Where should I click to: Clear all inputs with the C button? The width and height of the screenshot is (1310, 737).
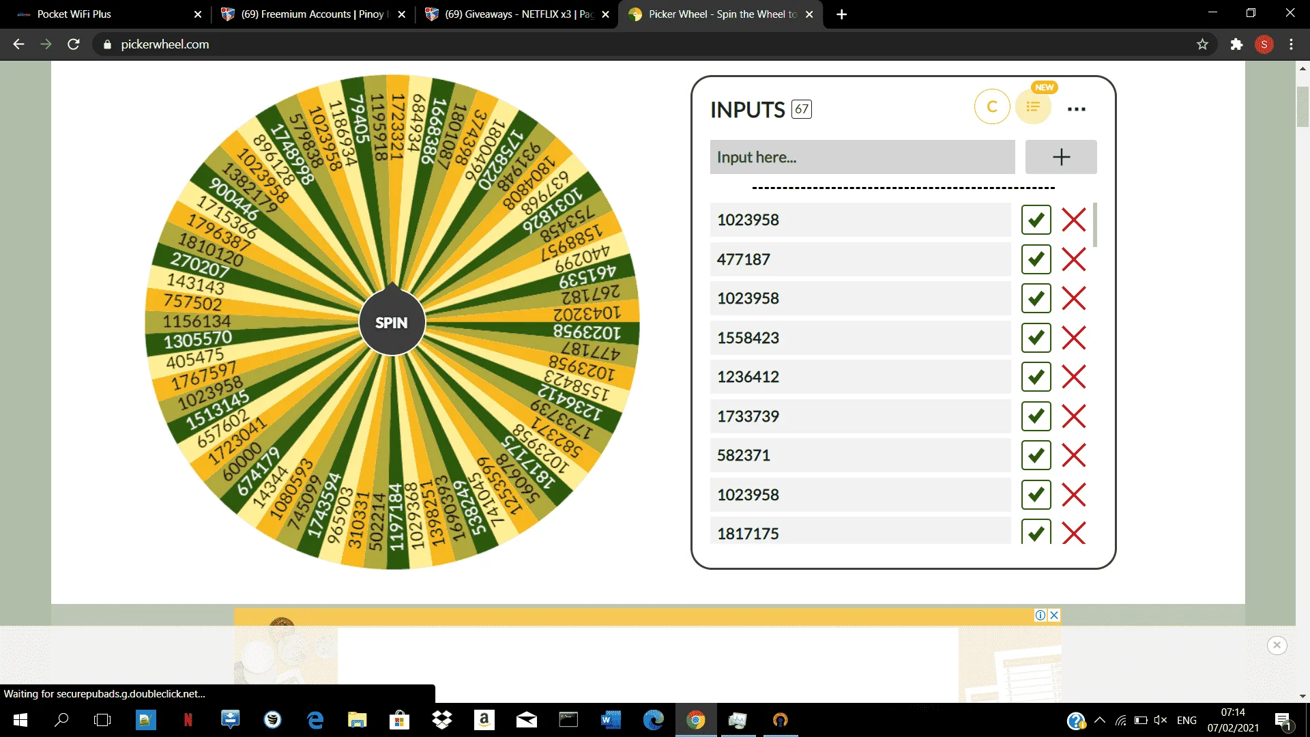click(992, 106)
